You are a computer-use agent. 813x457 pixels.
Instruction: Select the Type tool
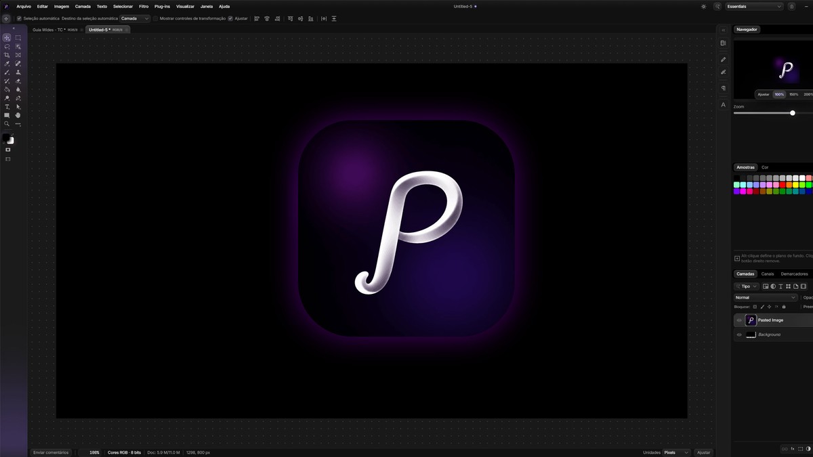point(7,107)
